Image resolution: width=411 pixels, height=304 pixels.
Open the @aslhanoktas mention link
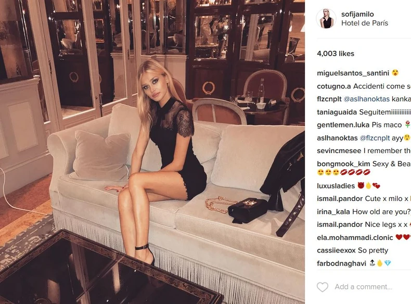[x=366, y=99]
